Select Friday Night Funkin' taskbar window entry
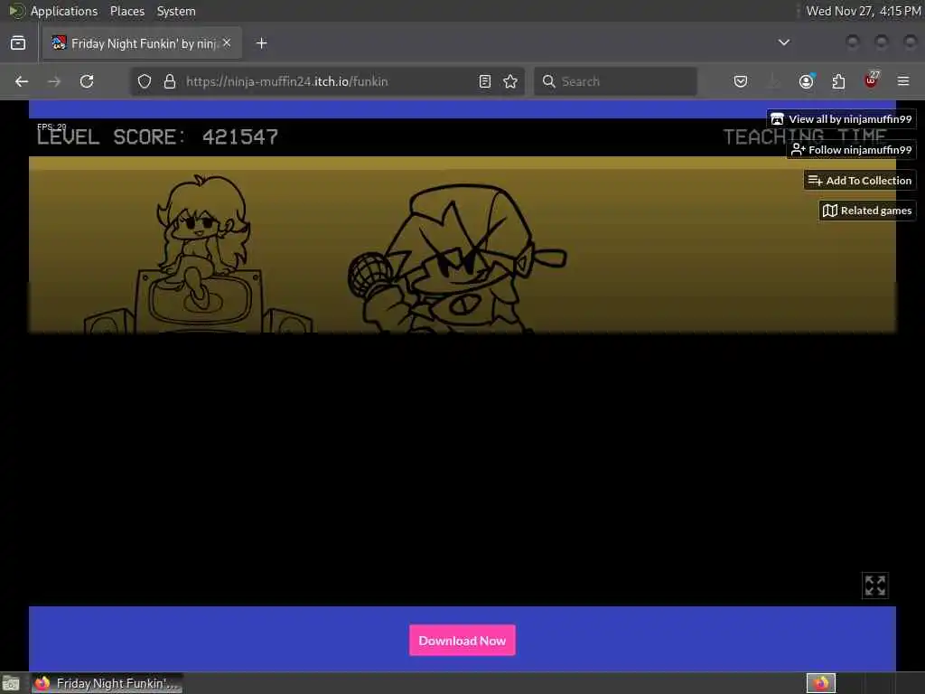This screenshot has height=694, width=925. [107, 683]
